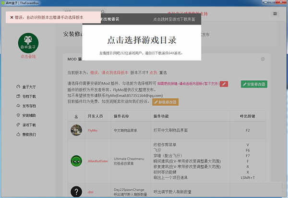The width and height of the screenshot is (288, 198).
Task: Click the 穿墙（配合飞行）function line
Action: 168,156
